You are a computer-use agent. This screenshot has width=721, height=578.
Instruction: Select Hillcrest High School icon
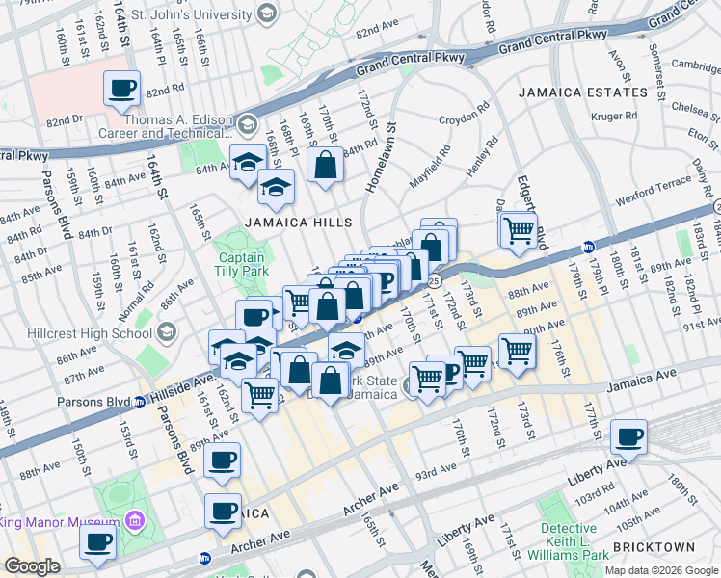click(x=167, y=332)
